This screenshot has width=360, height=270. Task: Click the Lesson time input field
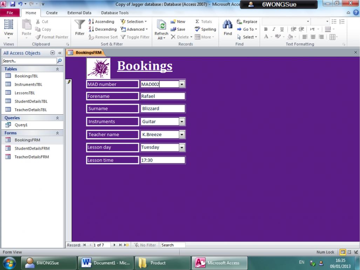click(x=162, y=160)
